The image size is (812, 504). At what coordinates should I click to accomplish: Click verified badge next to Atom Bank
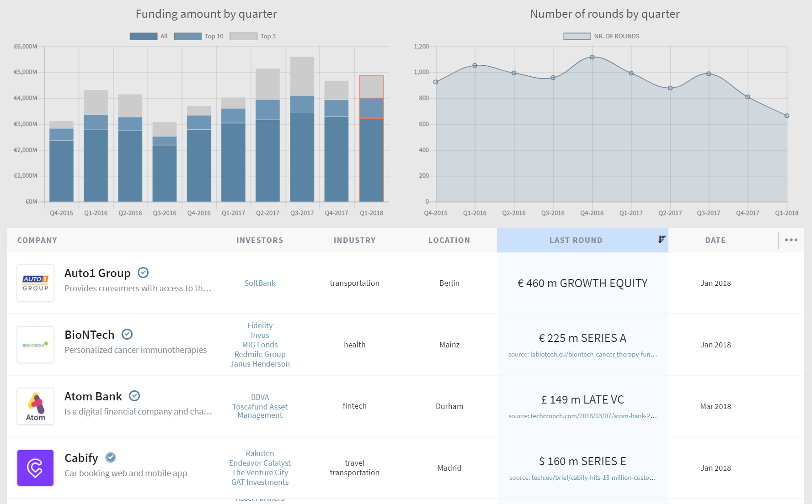134,396
